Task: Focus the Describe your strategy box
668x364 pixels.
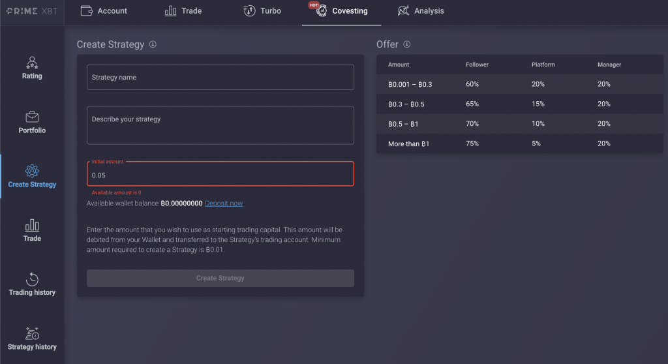Action: tap(220, 125)
